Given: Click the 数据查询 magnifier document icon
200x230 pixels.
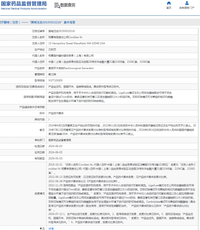Looking at the screenshot, I should pos(57,5).
